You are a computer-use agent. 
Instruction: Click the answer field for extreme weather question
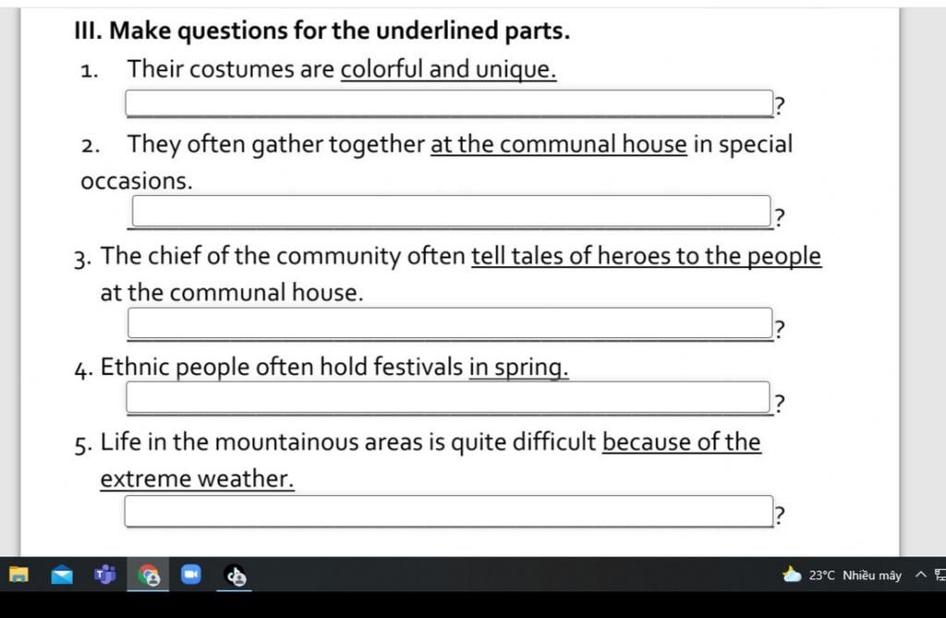[x=449, y=511]
